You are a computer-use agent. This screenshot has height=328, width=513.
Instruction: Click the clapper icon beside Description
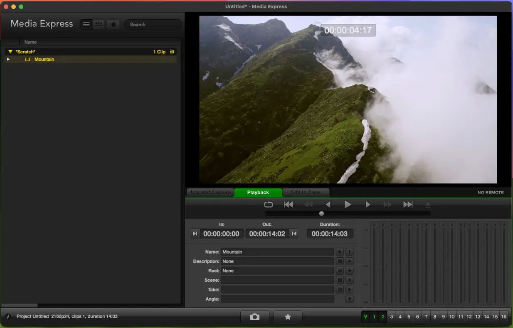tap(340, 261)
